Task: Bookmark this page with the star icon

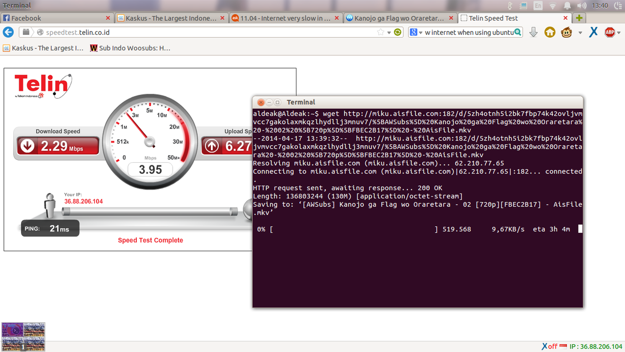Action: pyautogui.click(x=381, y=32)
